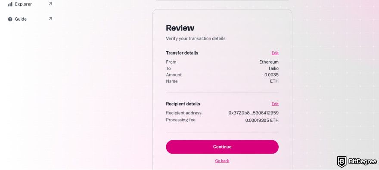Click the Guide question mark icon

coord(10,19)
